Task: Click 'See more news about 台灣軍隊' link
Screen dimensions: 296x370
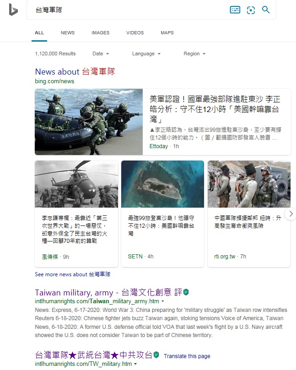Action: click(73, 274)
